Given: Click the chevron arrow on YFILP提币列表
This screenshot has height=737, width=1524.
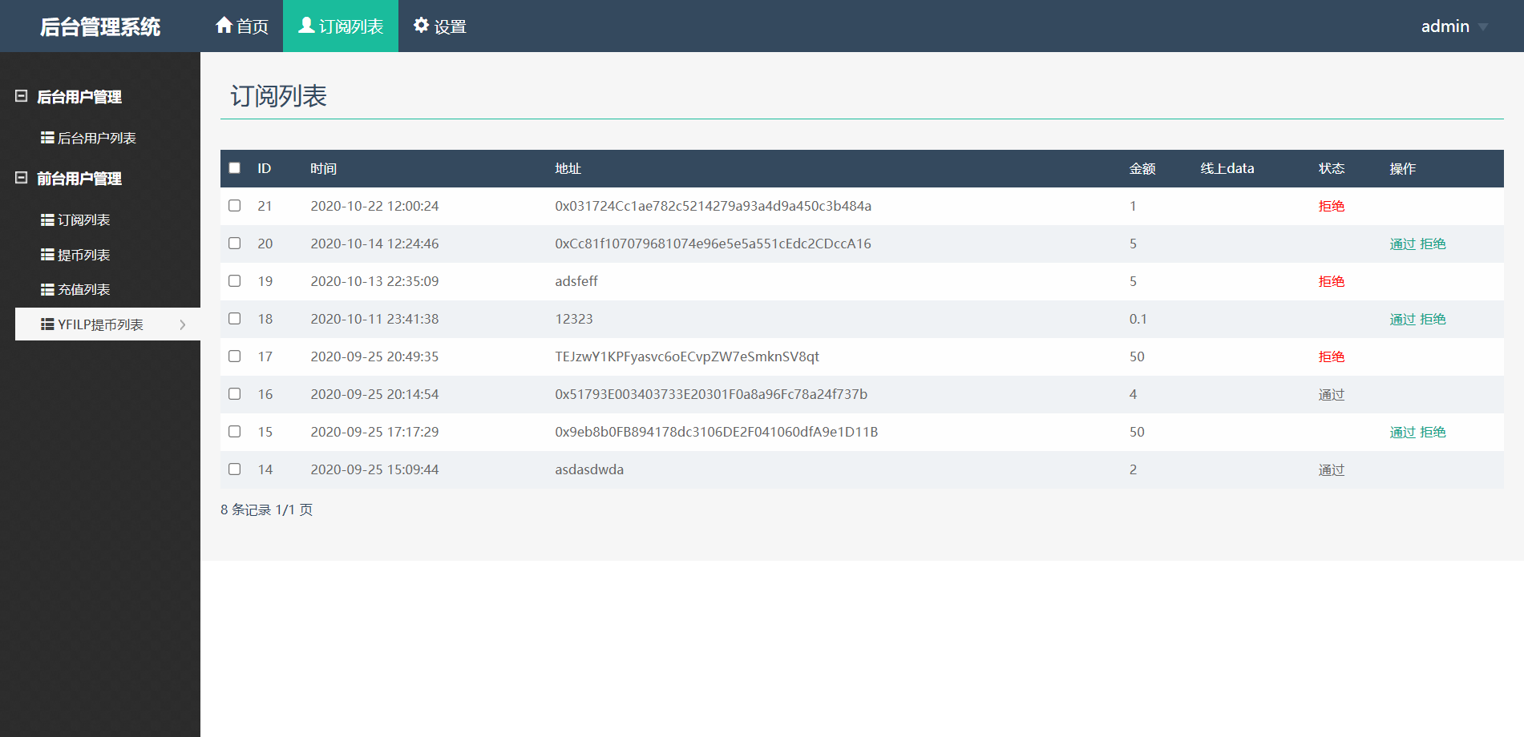Looking at the screenshot, I should 183,324.
